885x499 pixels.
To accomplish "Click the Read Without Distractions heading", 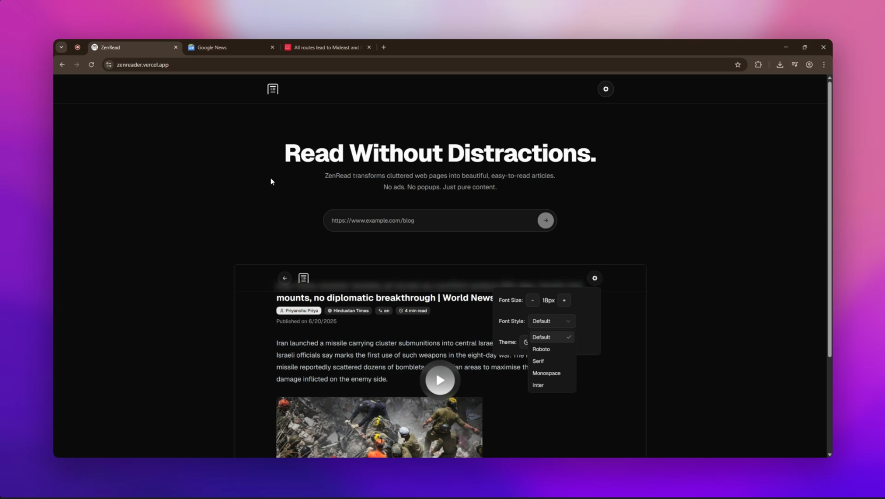I will tap(440, 153).
